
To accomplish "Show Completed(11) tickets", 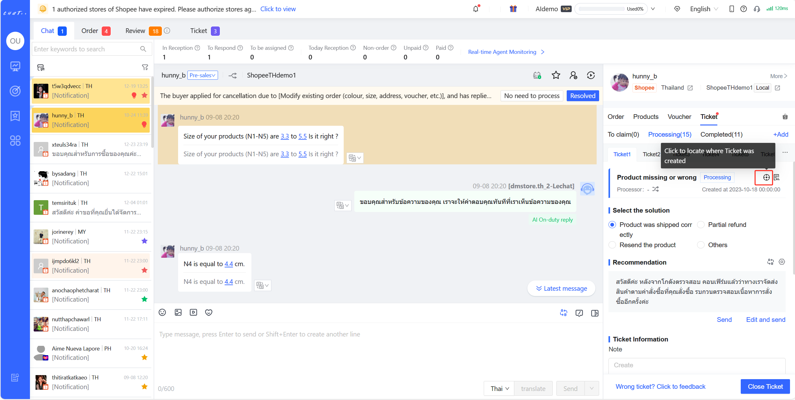I will coord(721,134).
